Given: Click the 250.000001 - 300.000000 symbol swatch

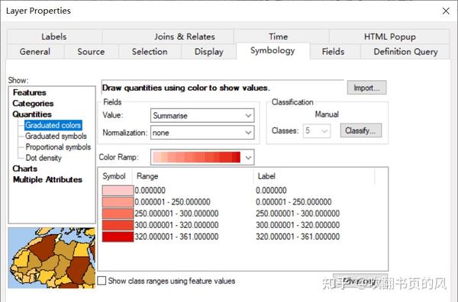Looking at the screenshot, I should coord(118,214).
